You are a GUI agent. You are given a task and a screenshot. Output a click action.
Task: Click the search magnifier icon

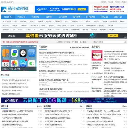[x=125, y=42]
